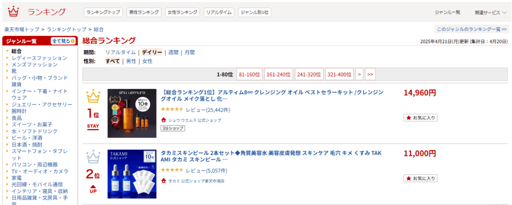Open スイーツ・お菓子 genre

click(x=31, y=124)
